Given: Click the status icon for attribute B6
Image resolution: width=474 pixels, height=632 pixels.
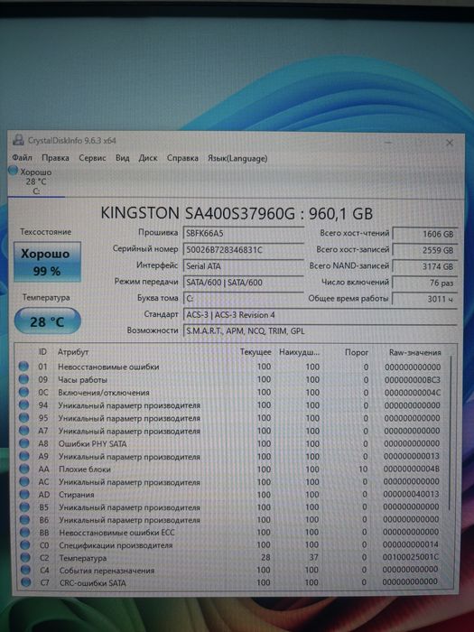Looking at the screenshot, I should 25,520.
